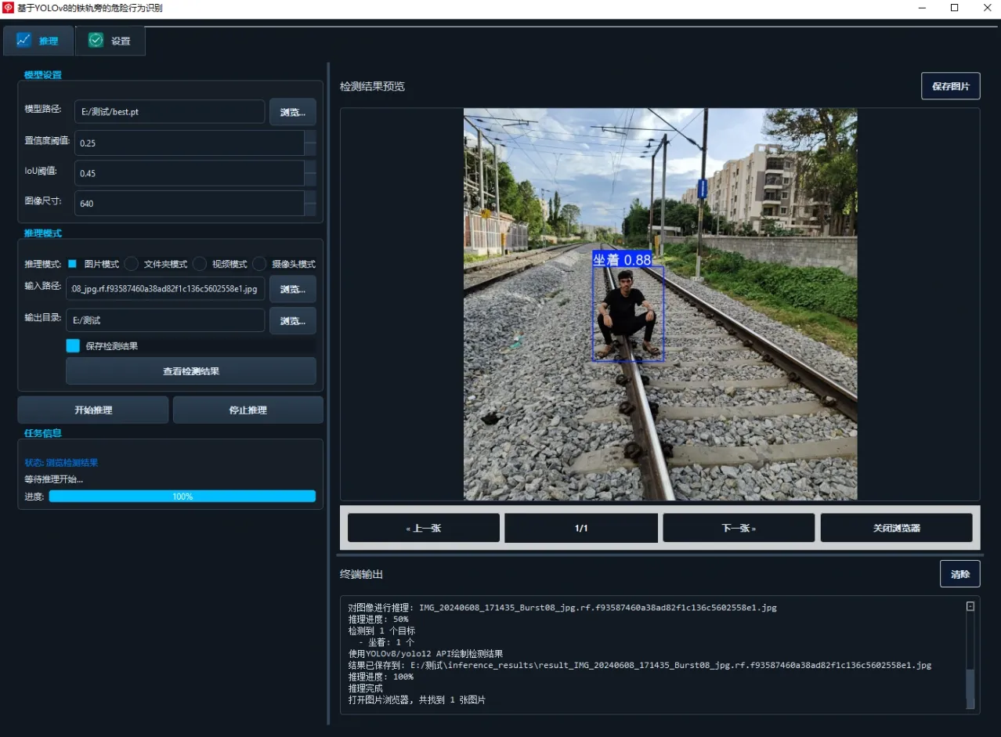Screen dimensions: 1001x737
Task: Increase 图像尺寸 using the up arrow
Action: coord(310,197)
